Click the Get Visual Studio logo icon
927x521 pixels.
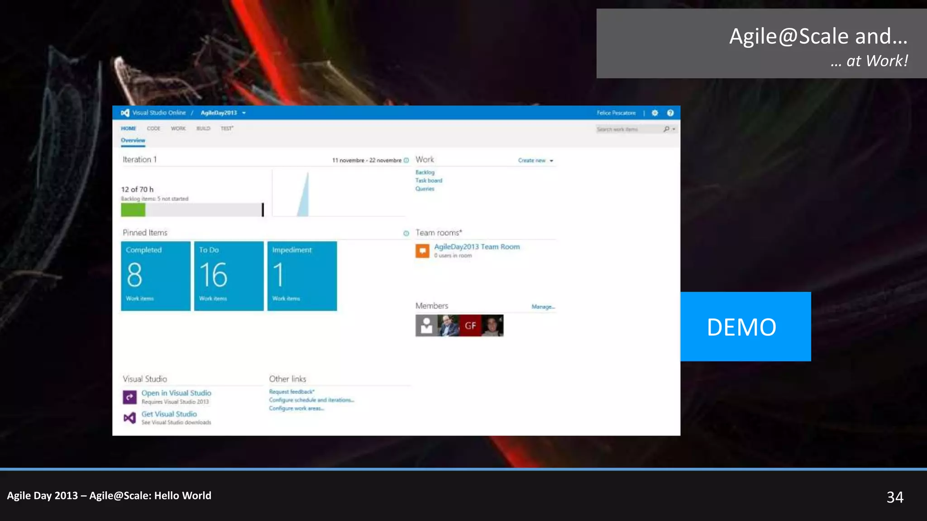click(x=129, y=418)
